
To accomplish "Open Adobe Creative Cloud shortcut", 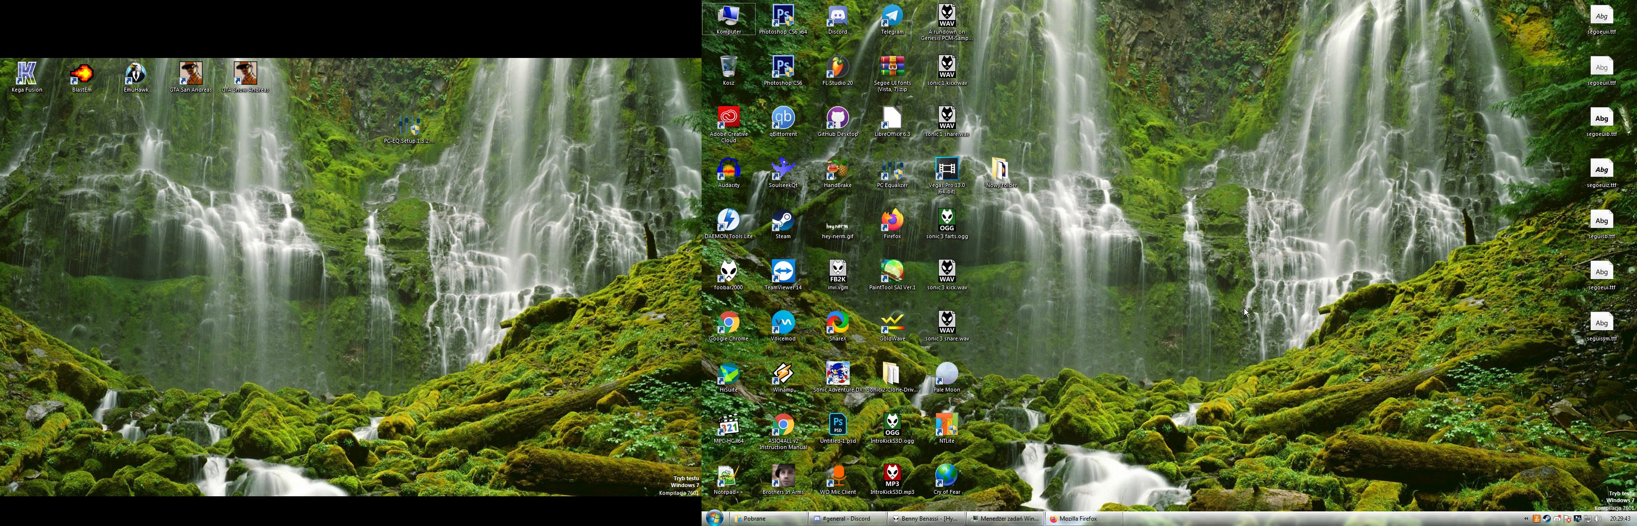I will pos(729,125).
